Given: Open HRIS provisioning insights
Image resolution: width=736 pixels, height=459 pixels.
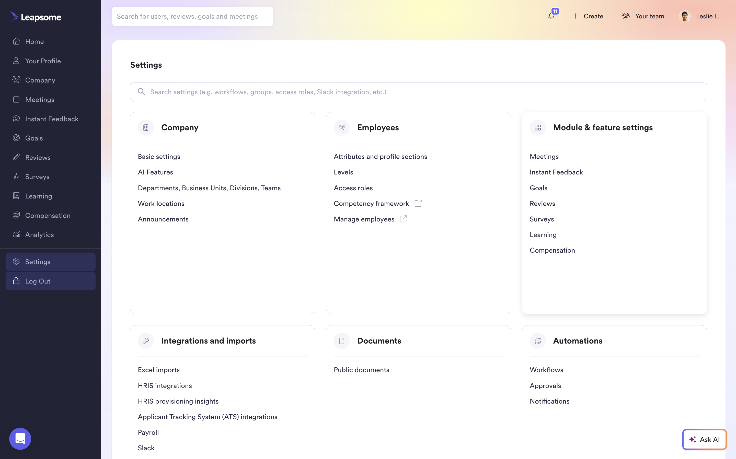Looking at the screenshot, I should click(x=178, y=401).
